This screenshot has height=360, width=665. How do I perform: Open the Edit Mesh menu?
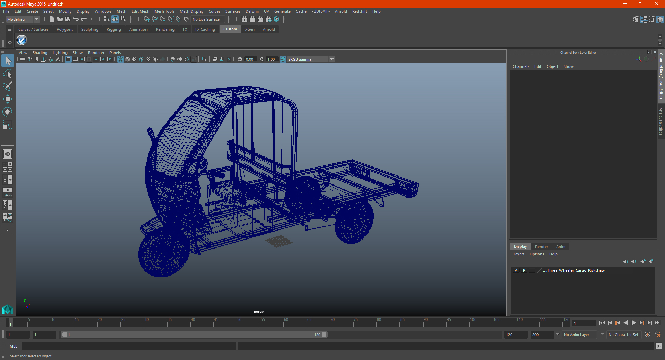coord(140,11)
